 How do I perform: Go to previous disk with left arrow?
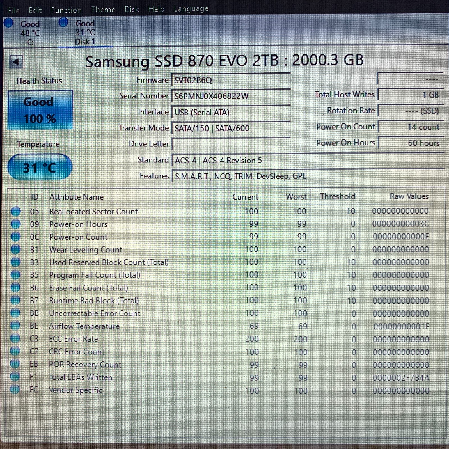pyautogui.click(x=16, y=61)
